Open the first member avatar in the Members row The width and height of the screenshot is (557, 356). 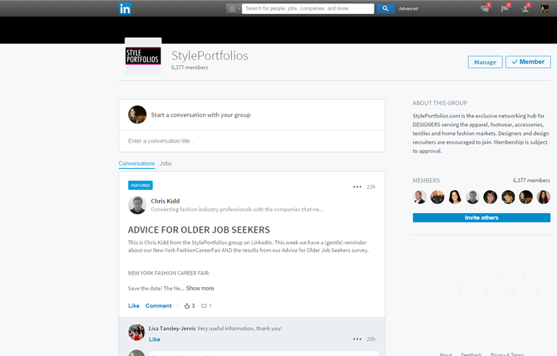(x=419, y=197)
